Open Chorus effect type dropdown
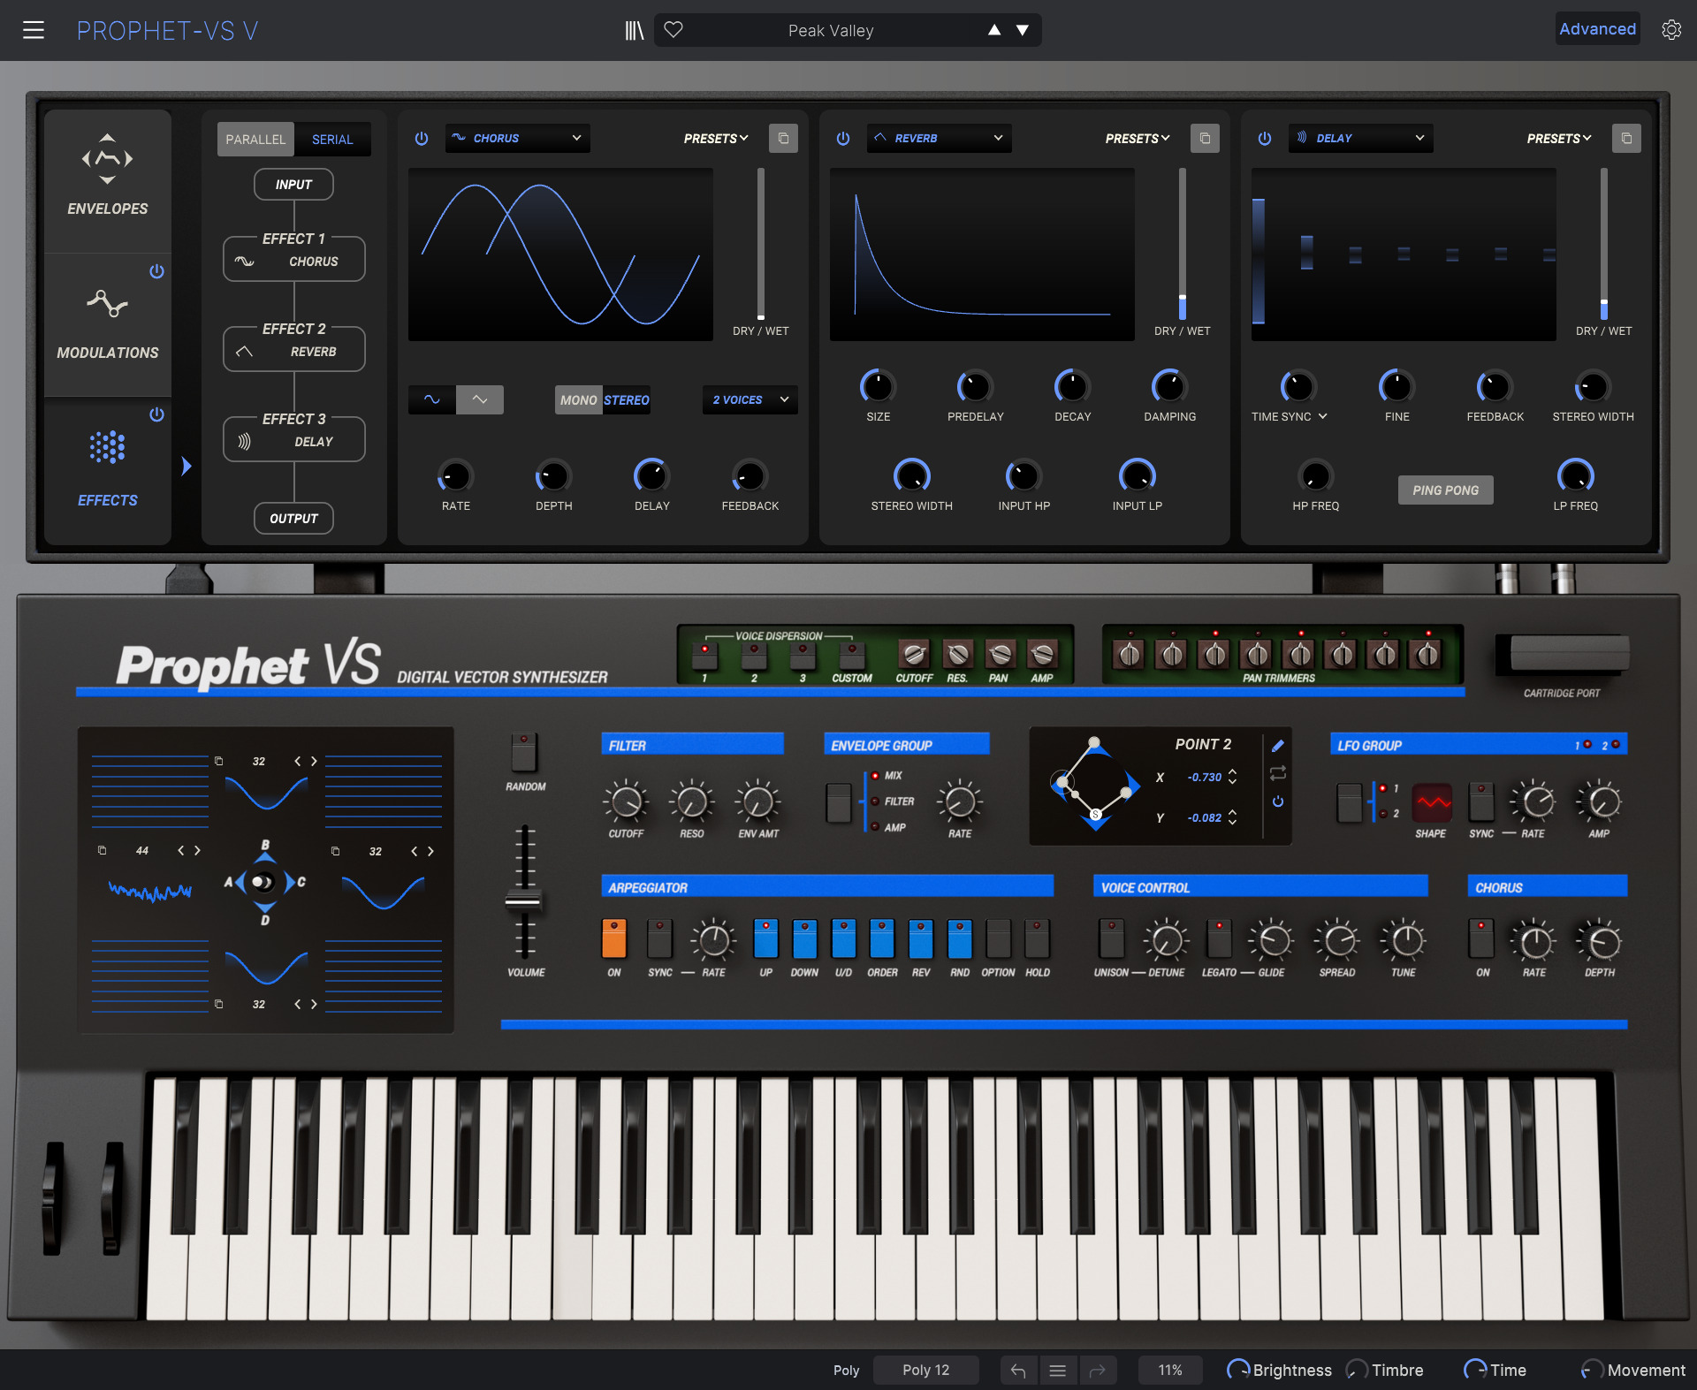Screen dimensions: 1697x1390 pos(517,138)
